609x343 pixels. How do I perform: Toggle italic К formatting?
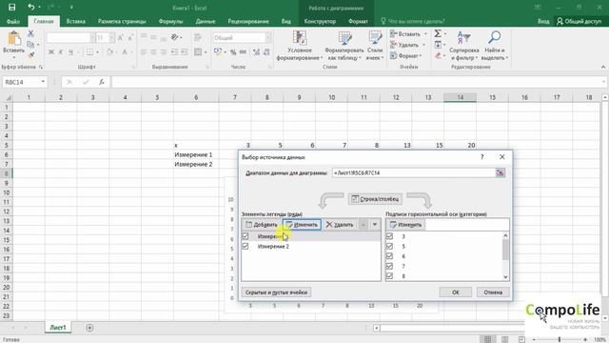pos(61,51)
